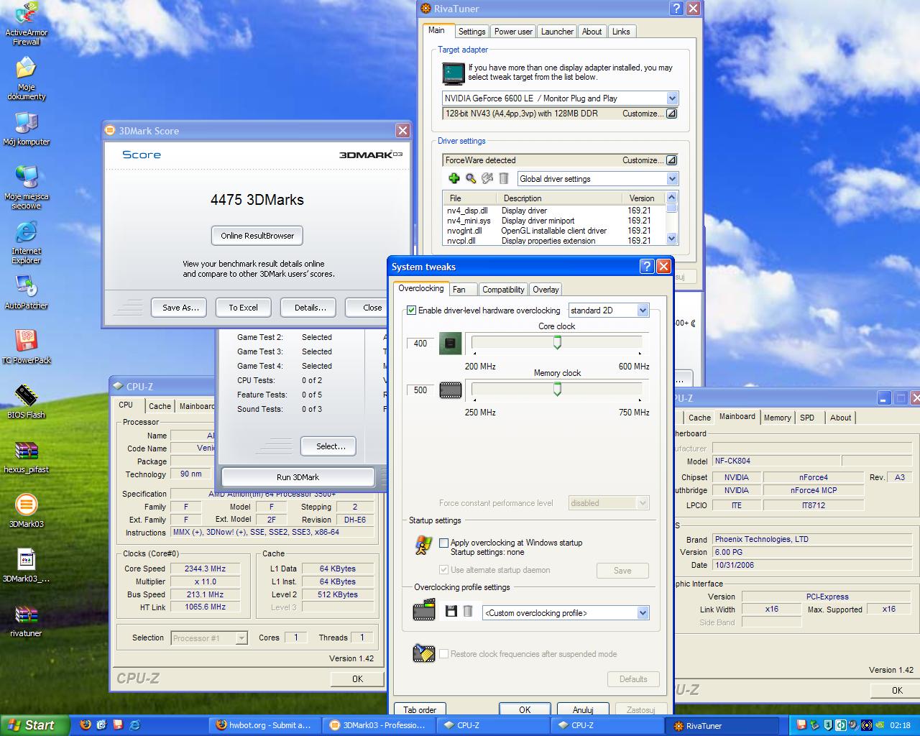
Task: Click To Excel button
Action: pyautogui.click(x=243, y=308)
